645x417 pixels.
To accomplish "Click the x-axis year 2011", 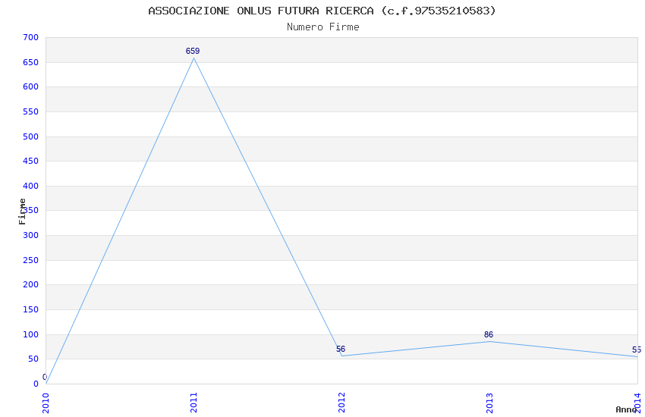I will coord(193,403).
